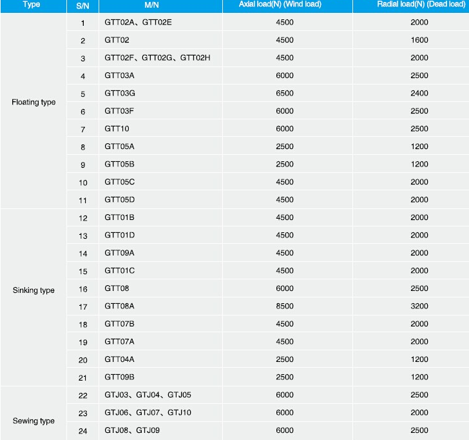The height and width of the screenshot is (440, 469).
Task: Click the Radial load (Dead load) header
Action: coord(419,5)
